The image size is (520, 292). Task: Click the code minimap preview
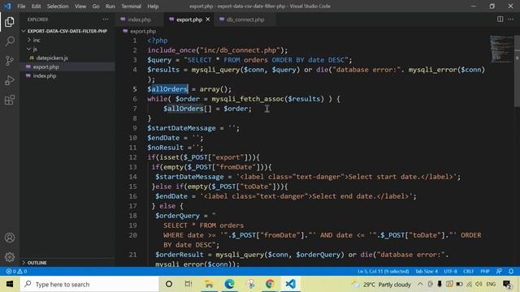pyautogui.click(x=502, y=49)
